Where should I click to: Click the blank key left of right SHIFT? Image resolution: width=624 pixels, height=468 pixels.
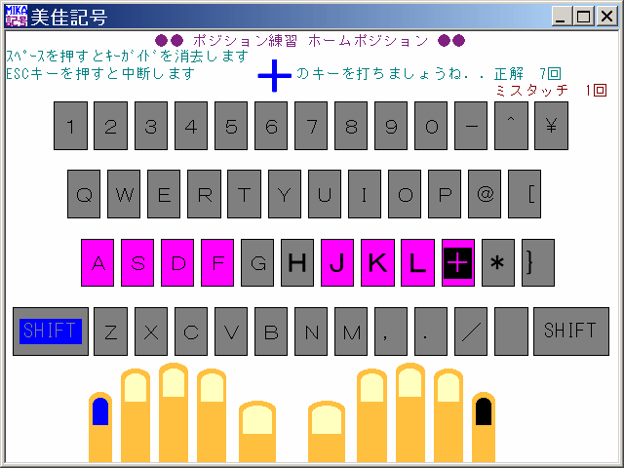511,331
